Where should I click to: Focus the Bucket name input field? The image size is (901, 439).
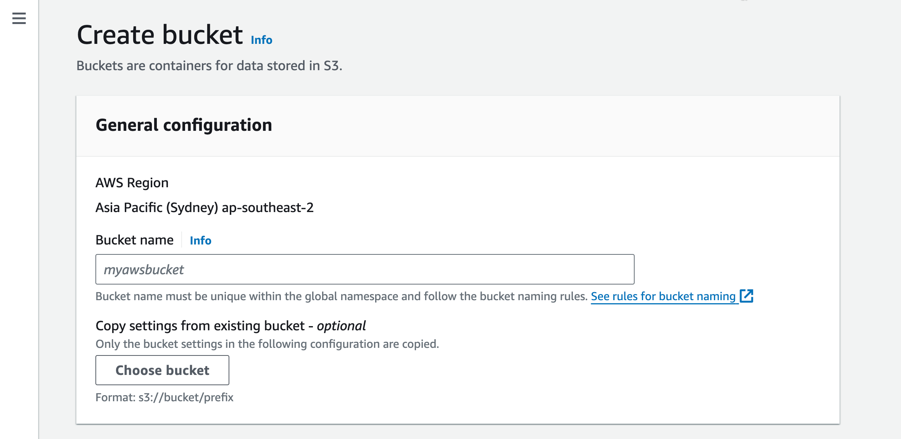click(x=382, y=269)
